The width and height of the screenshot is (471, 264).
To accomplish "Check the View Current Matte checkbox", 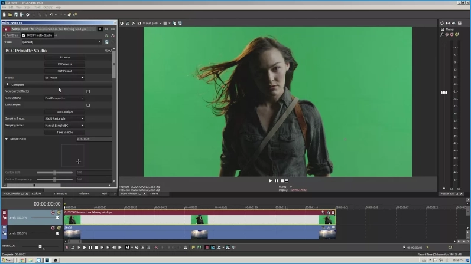I will click(88, 91).
